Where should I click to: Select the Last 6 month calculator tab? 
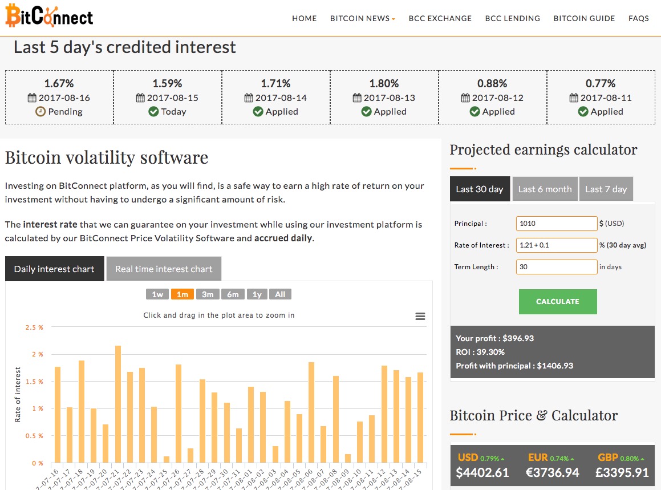(545, 189)
